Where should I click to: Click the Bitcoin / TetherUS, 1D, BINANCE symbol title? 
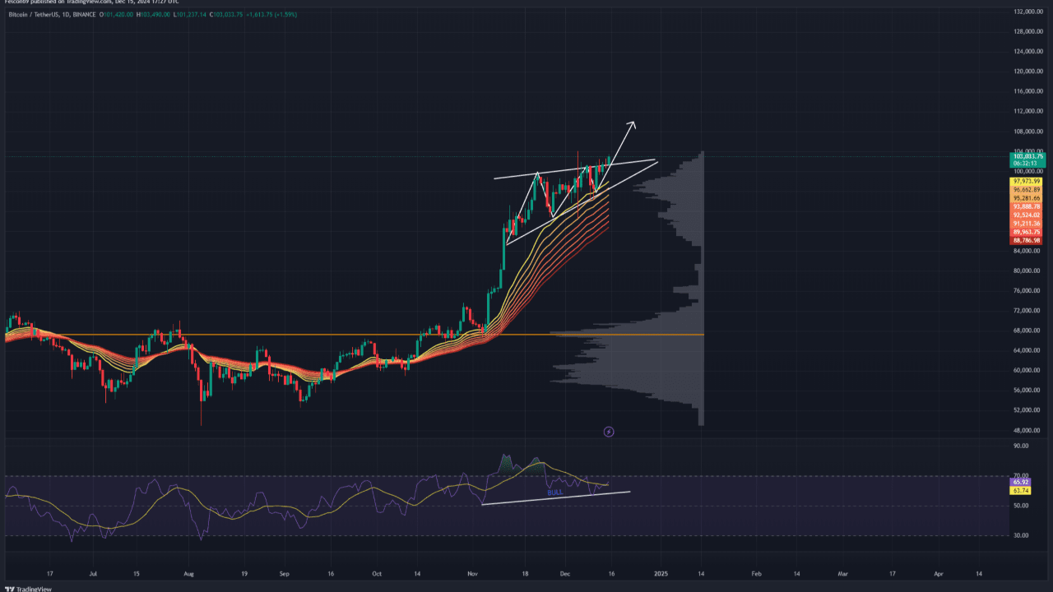pyautogui.click(x=50, y=15)
